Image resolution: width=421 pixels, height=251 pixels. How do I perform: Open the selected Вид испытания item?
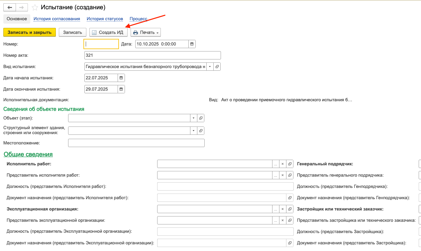(217, 67)
